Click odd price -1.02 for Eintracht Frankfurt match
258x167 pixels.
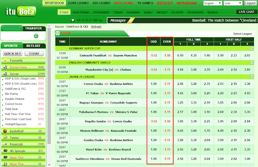point(154,55)
